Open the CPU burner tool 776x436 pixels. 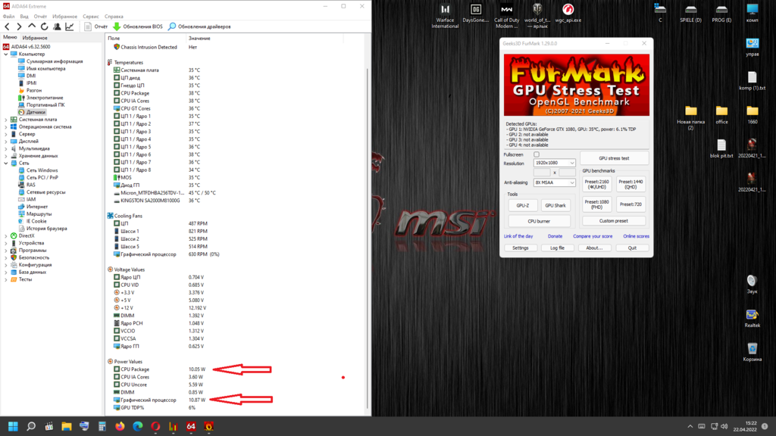click(x=539, y=222)
